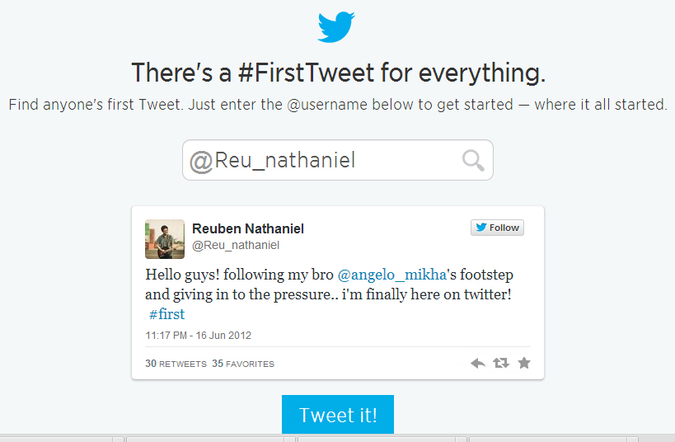View the 30 retweets list
Viewport: 675px width, 442px height.
pos(176,364)
